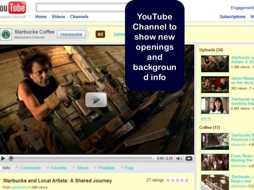Click the 0:00 / 2:25 time display

coord(165,158)
